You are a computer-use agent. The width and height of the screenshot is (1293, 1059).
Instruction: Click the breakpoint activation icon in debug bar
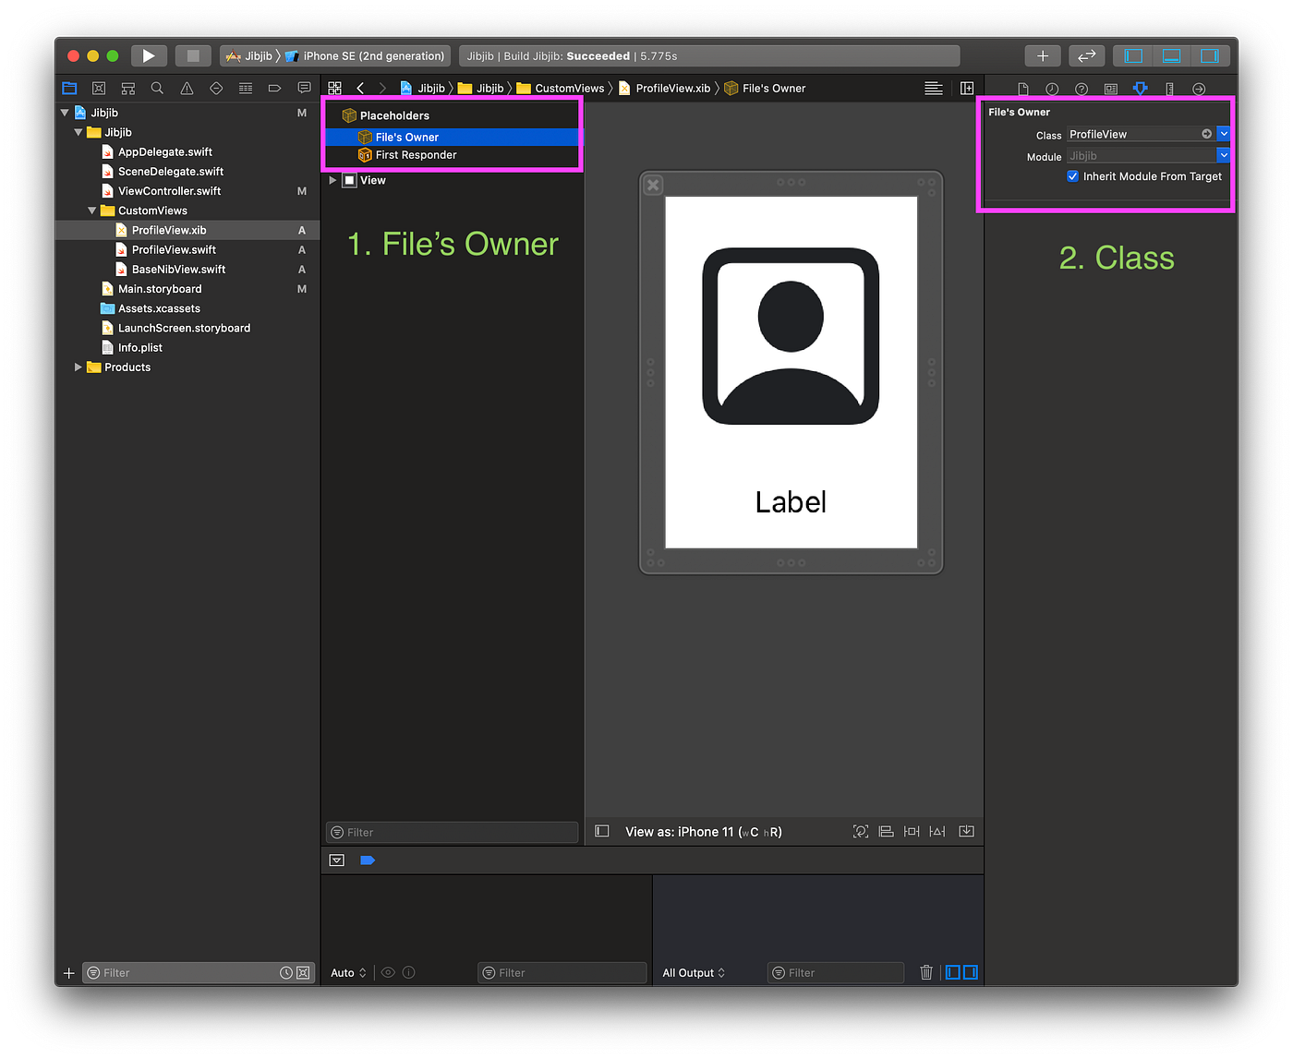click(368, 860)
